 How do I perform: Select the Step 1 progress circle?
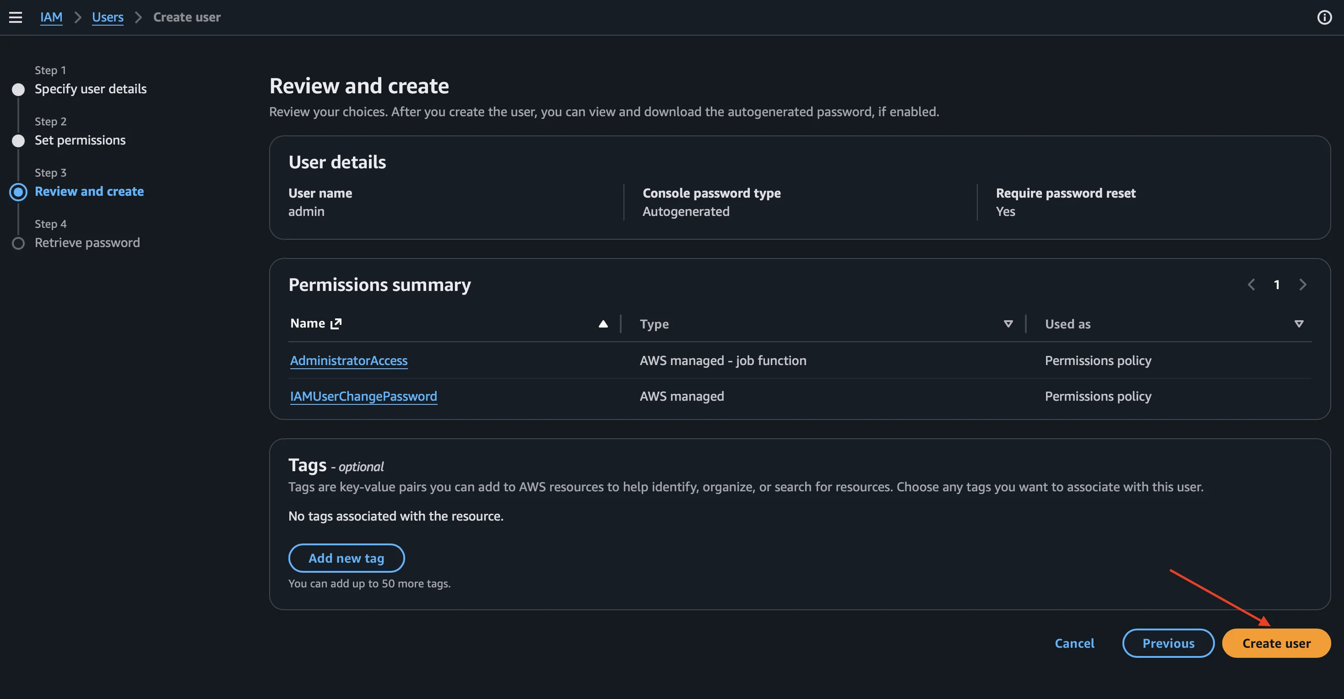click(18, 89)
